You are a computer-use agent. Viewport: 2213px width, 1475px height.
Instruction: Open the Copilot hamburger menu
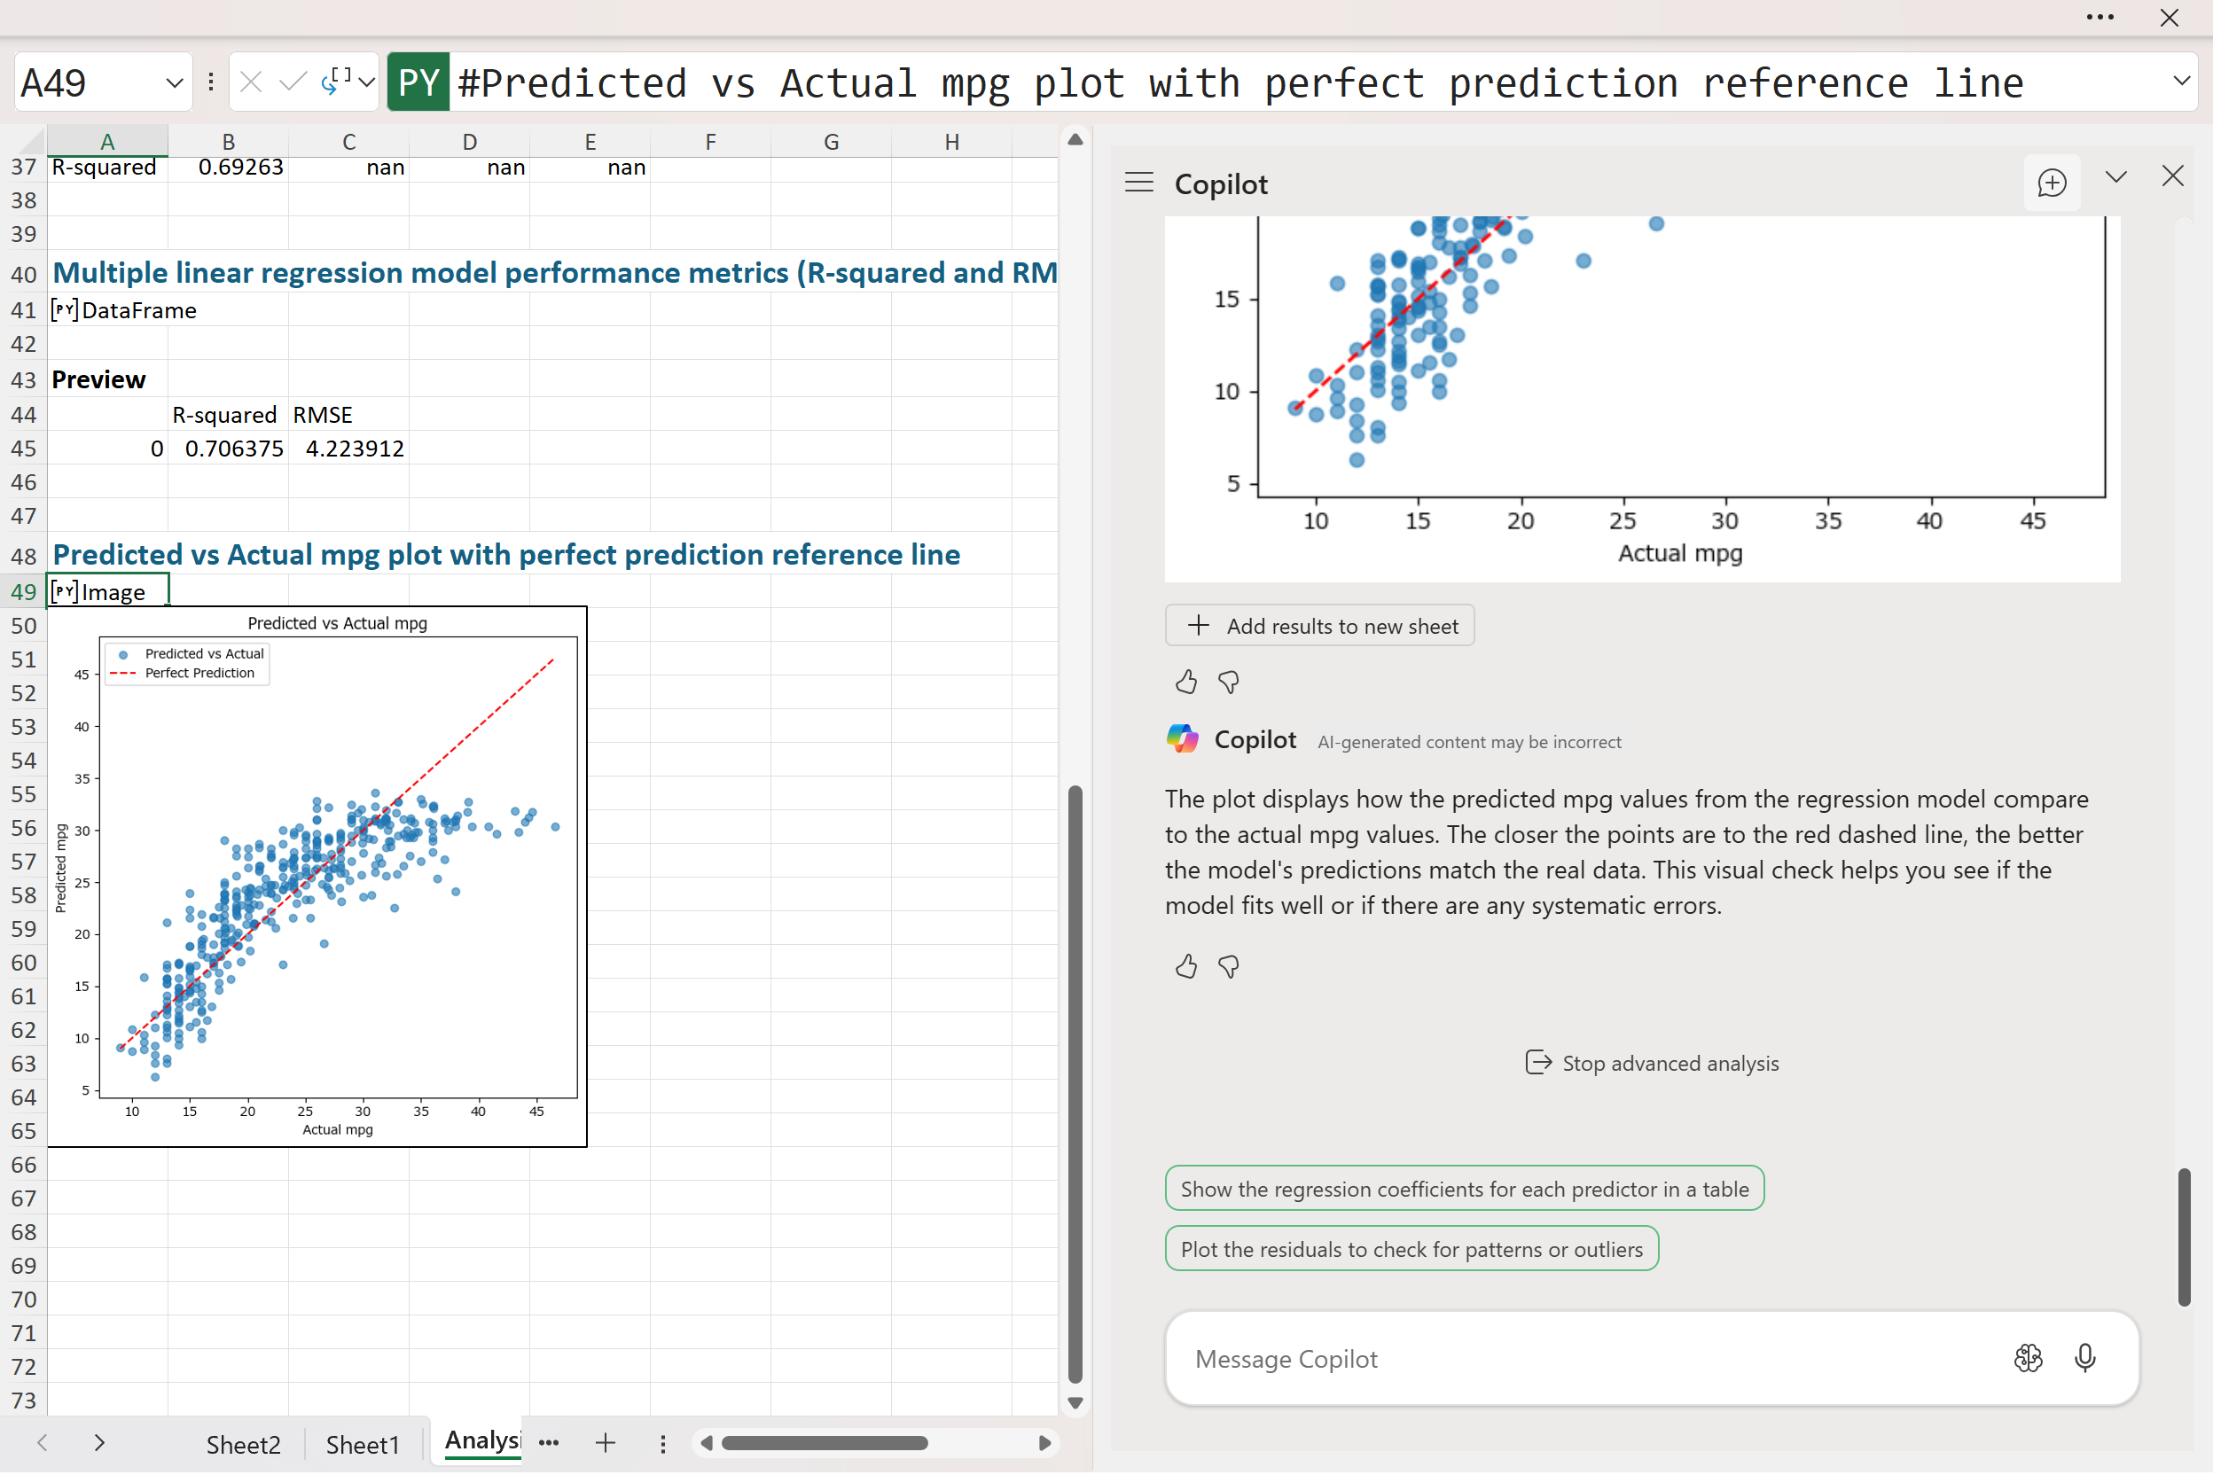1138,183
